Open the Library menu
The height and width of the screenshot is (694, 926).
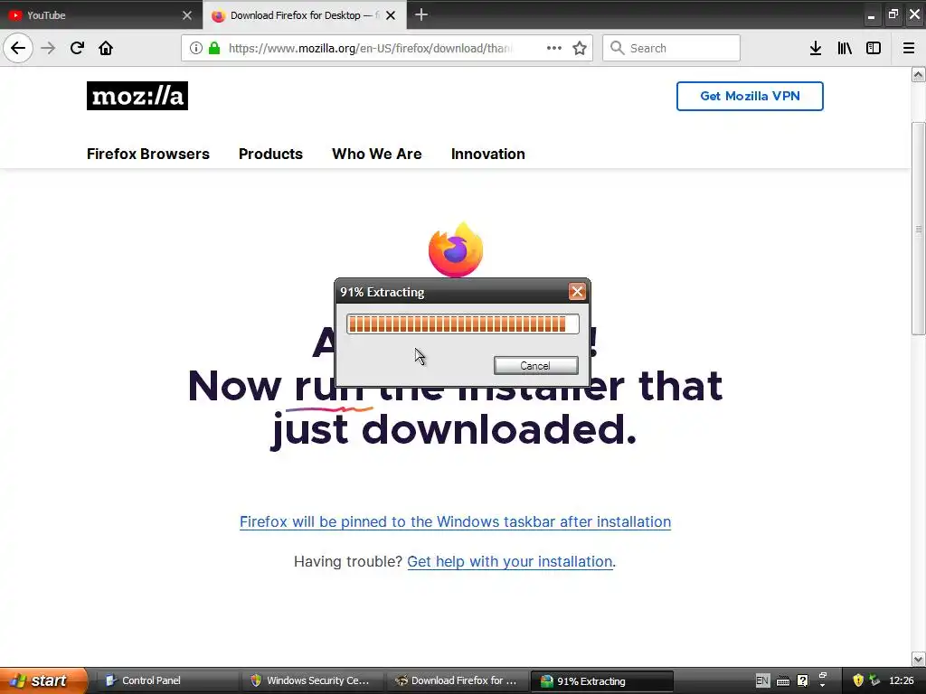845,48
